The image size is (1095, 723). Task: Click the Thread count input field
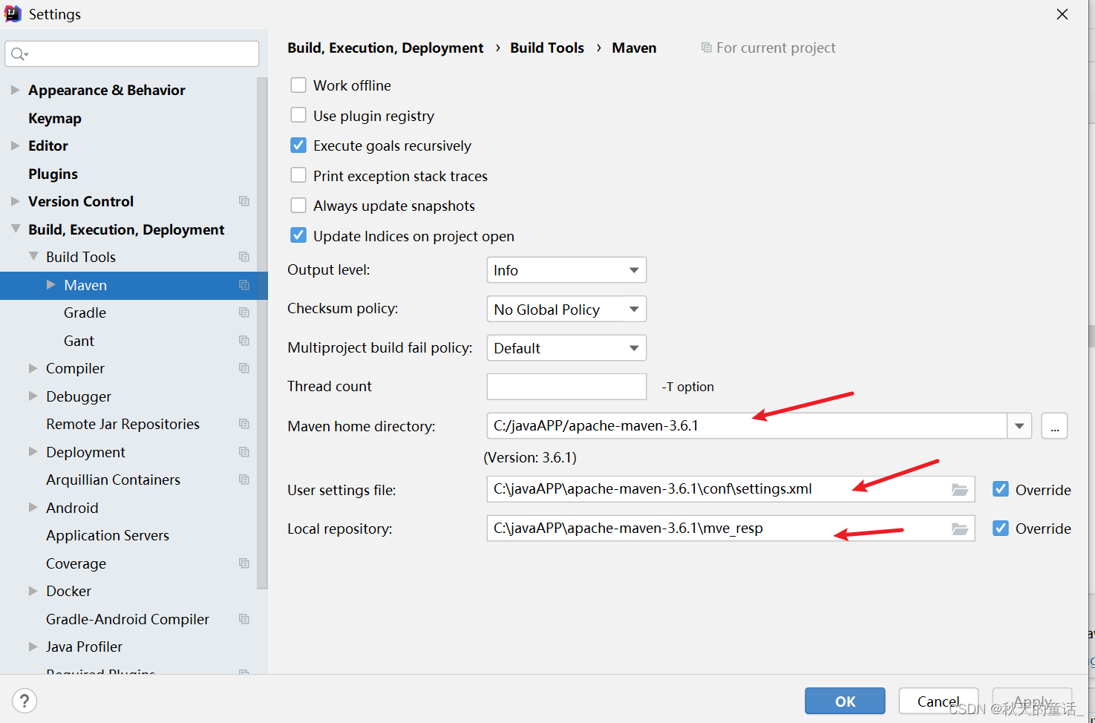tap(566, 387)
